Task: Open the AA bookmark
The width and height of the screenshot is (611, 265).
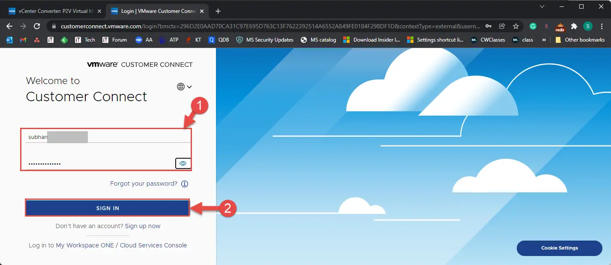Action: (x=144, y=40)
